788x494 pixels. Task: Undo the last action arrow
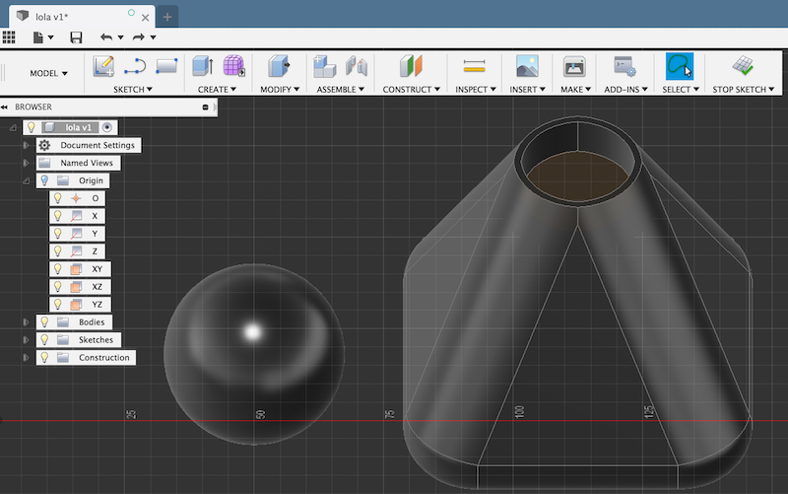[x=106, y=37]
